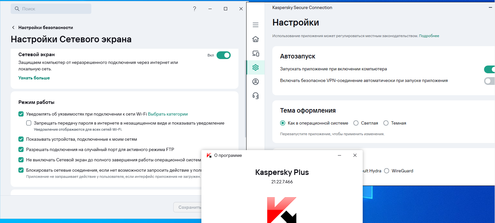Viewport: 495px width, 223px height.
Task: Enable automatic VPN connection on app launch
Action: point(490,81)
